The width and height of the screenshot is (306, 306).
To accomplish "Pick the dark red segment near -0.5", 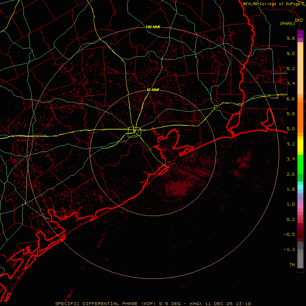I will coord(300,234).
